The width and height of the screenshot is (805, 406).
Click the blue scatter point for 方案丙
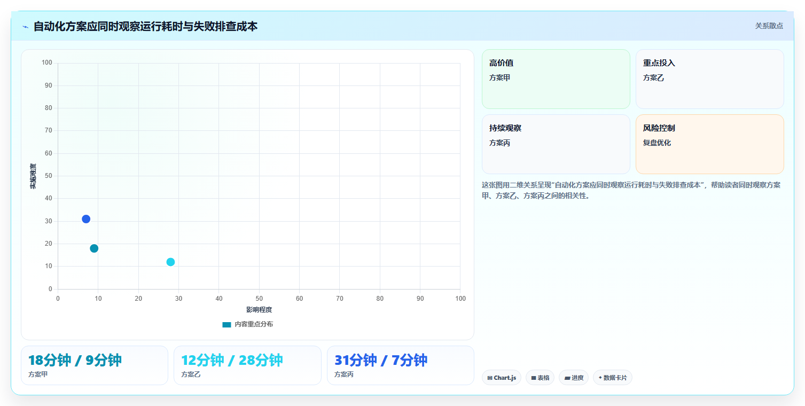86,219
